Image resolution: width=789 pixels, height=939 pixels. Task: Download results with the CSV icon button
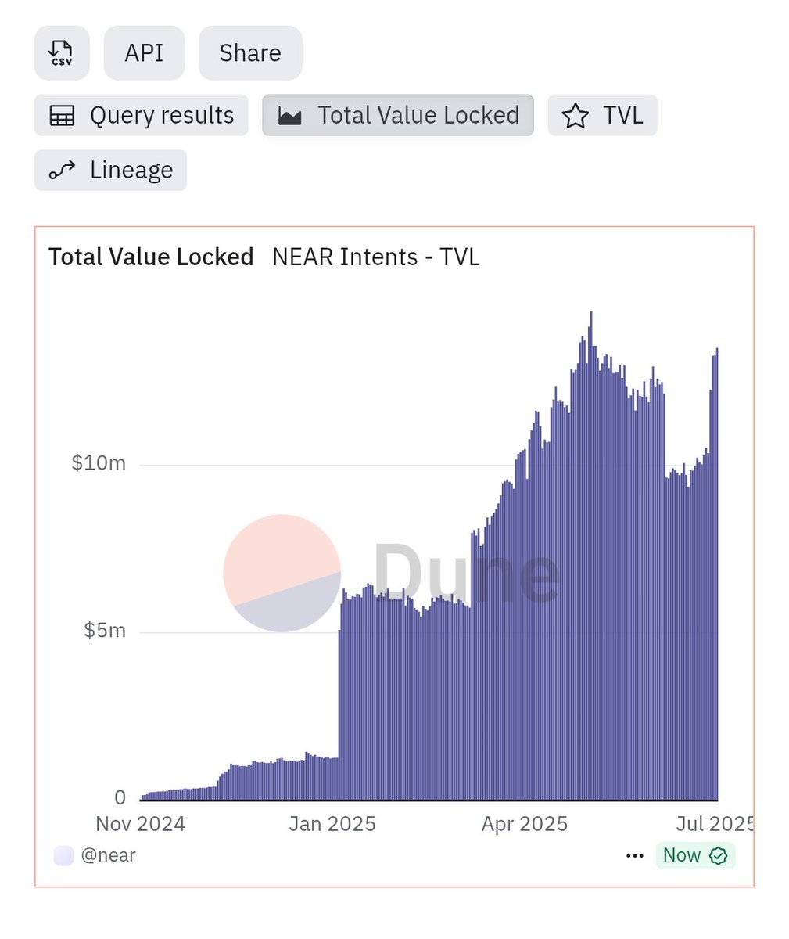(x=62, y=52)
